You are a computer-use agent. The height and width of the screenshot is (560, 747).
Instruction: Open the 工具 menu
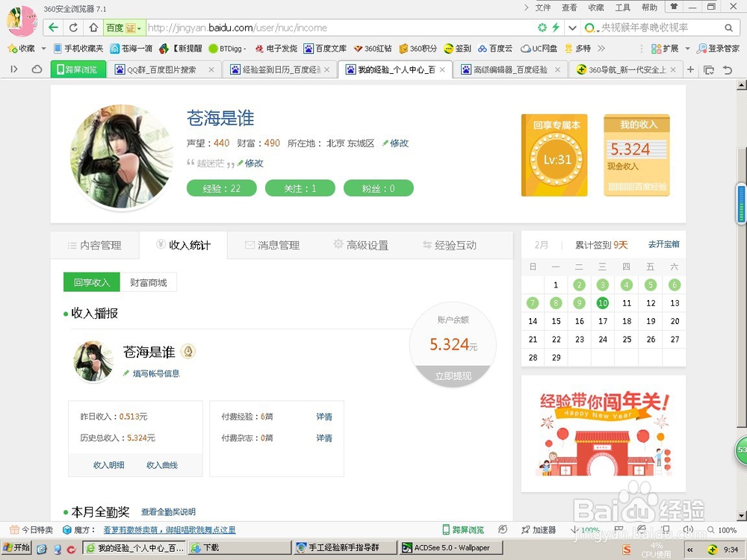point(623,7)
